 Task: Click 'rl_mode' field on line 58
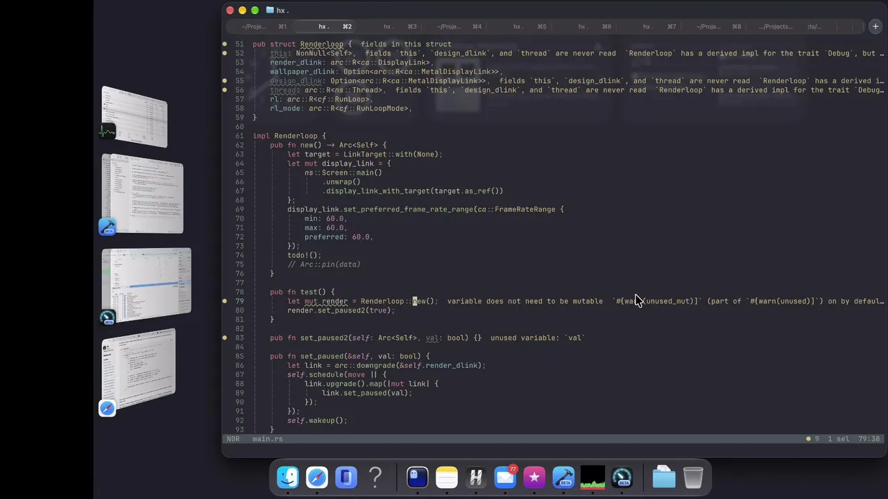(x=285, y=108)
